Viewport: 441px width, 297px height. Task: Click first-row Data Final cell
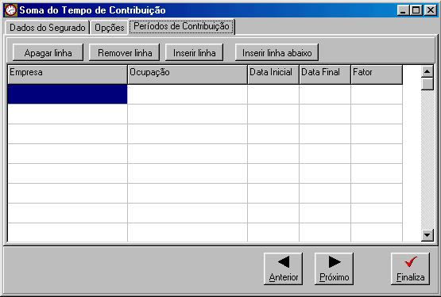coord(325,94)
